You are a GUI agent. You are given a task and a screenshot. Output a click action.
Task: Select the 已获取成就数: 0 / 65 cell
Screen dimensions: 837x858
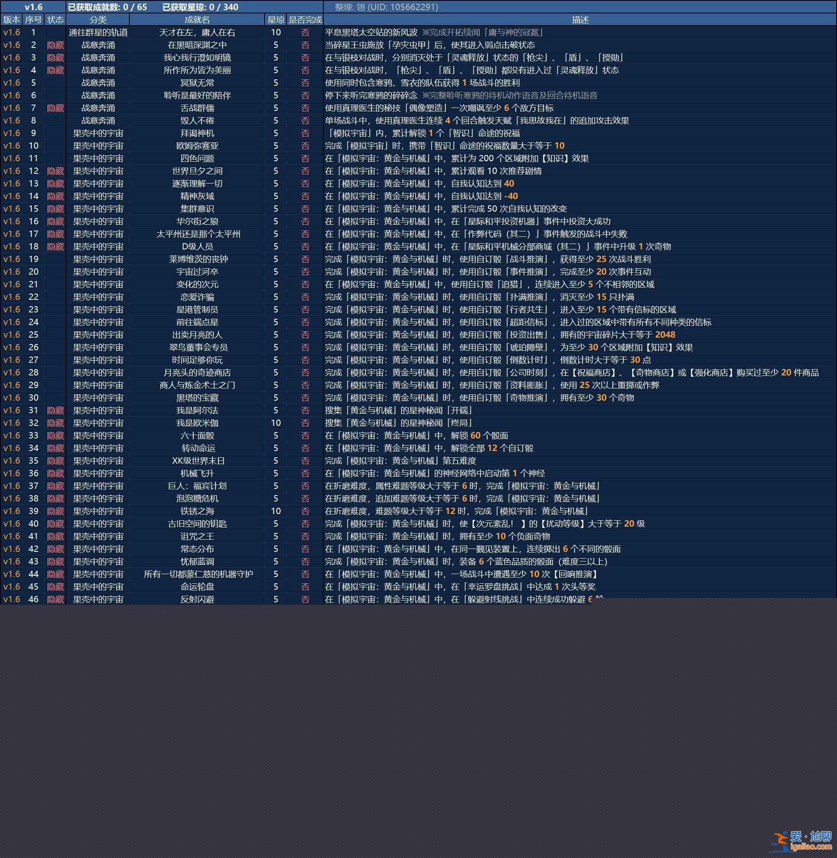point(108,7)
